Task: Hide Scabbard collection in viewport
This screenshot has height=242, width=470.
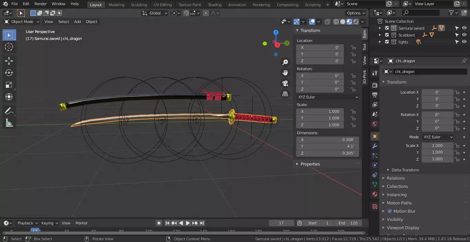Action: 464,35
